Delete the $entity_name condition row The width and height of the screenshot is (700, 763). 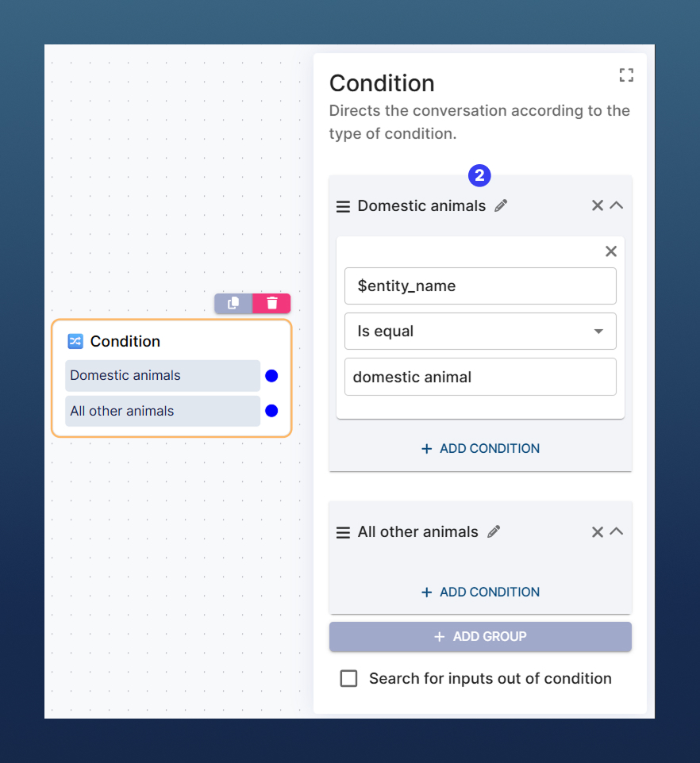pyautogui.click(x=611, y=251)
